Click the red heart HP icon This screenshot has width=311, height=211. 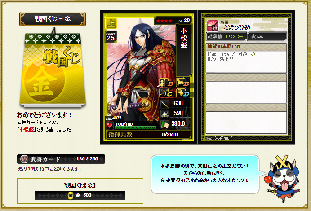pyautogui.click(x=110, y=125)
